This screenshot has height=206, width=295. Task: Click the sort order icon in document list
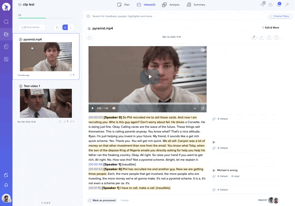pos(58,27)
